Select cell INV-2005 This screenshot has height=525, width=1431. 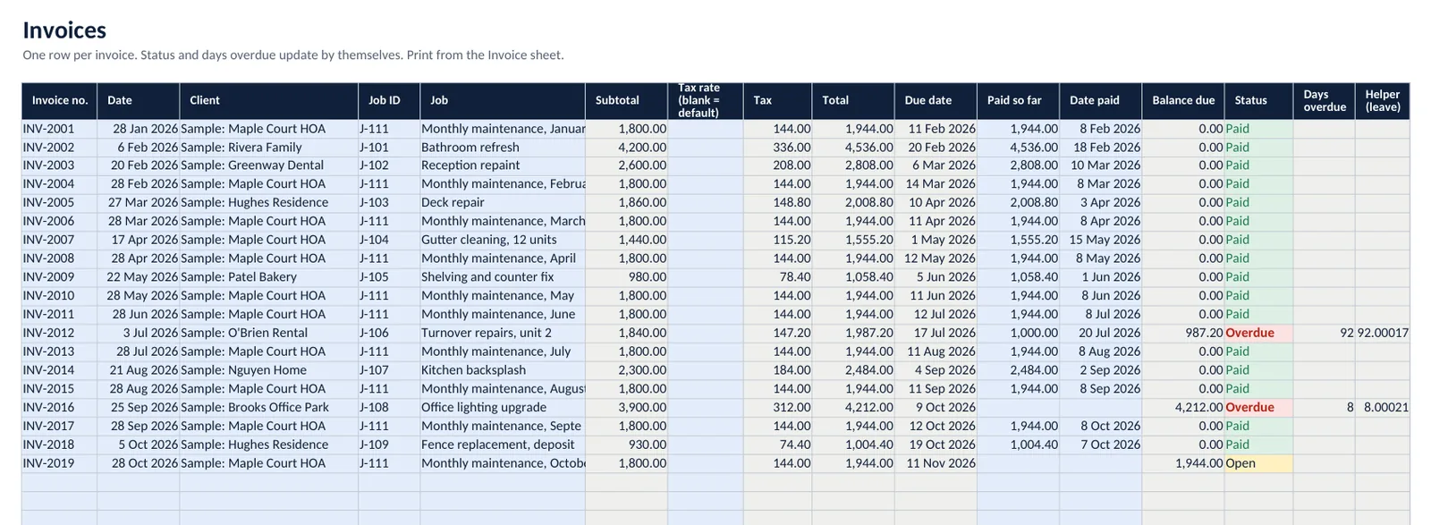click(x=59, y=203)
